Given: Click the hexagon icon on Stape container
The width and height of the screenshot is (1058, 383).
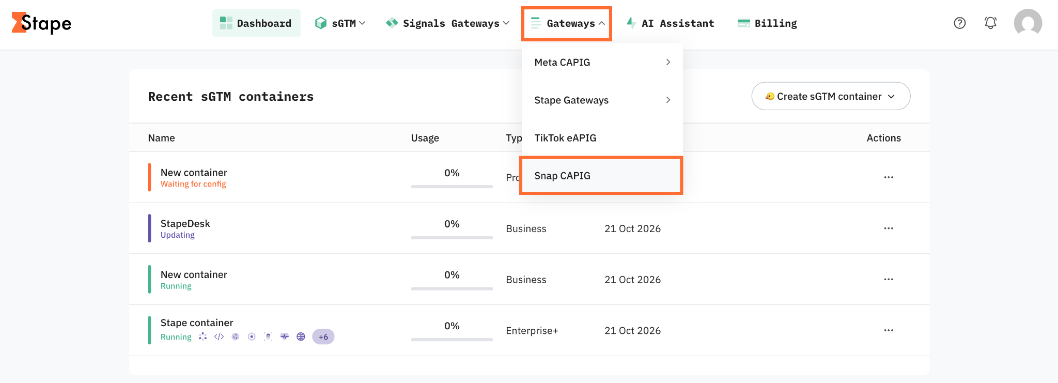Looking at the screenshot, I should (x=252, y=336).
